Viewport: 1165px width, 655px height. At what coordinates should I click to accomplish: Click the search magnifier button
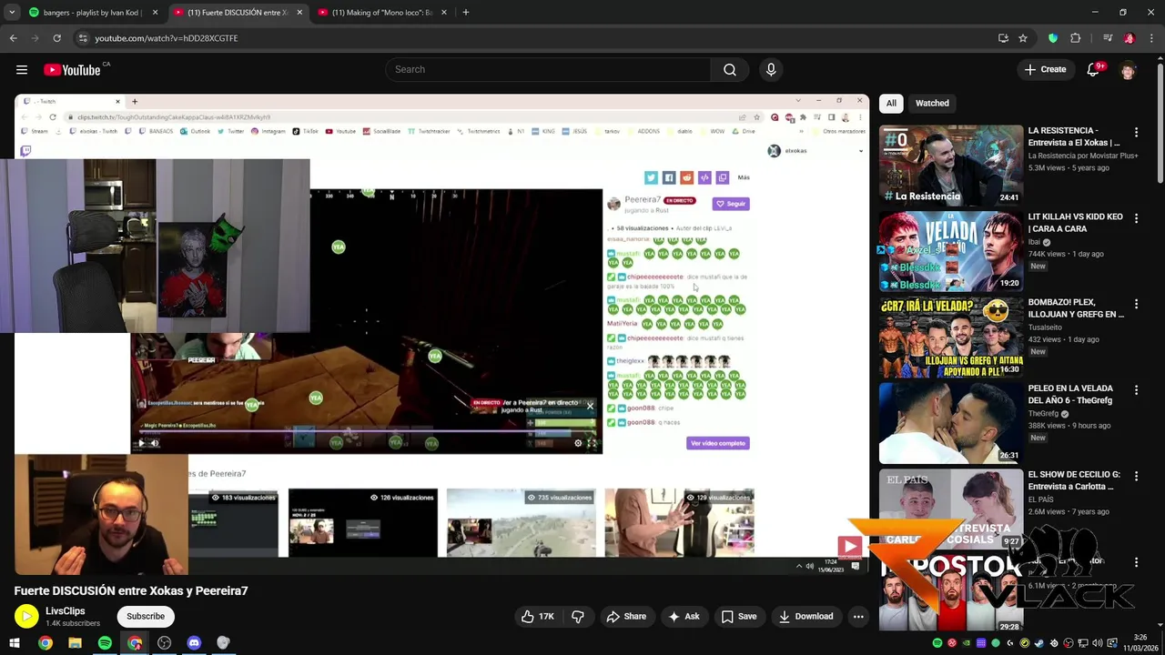(730, 70)
